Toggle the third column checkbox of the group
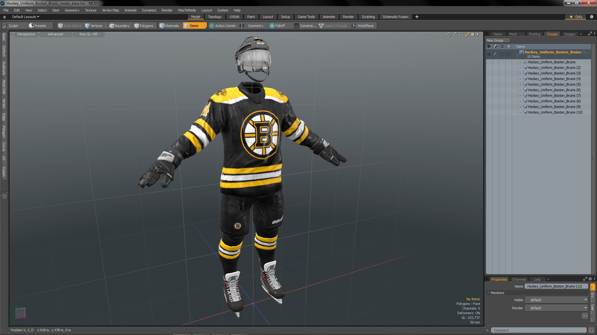This screenshot has width=597, height=335. 502,54
